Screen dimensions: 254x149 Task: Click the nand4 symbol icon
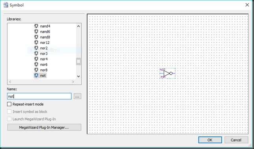click(x=36, y=26)
